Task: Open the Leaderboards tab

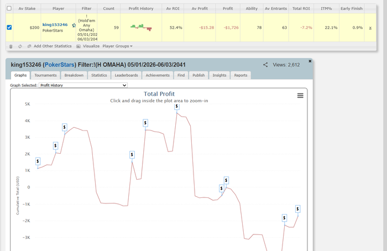Action: pos(127,75)
